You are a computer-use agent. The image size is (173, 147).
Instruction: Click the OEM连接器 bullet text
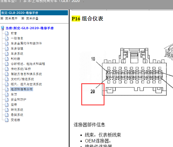98,141
